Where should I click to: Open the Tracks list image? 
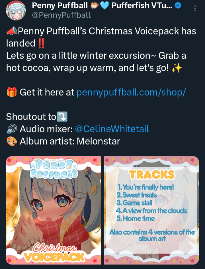click(151, 210)
